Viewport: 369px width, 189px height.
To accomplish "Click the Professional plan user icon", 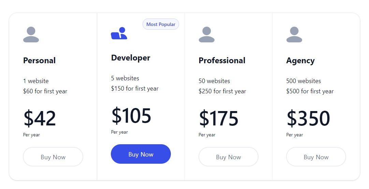I will 207,35.
